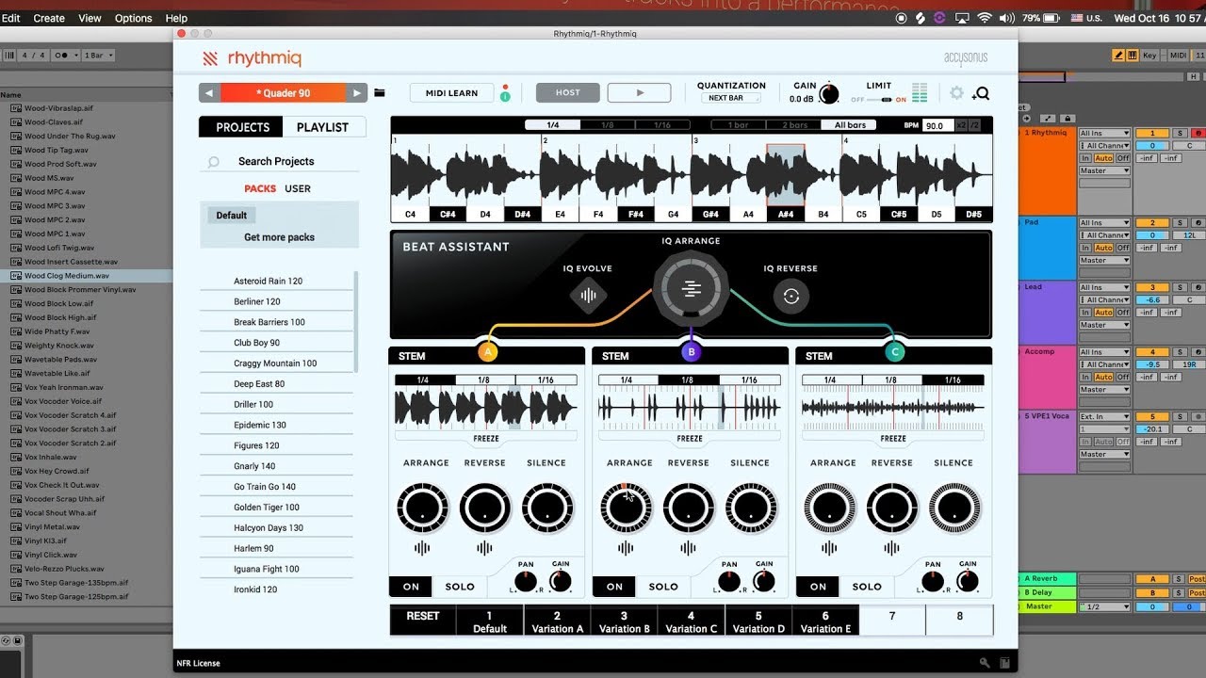Screen dimensions: 1206x678
Task: Click the wrench icon in the plugin footer
Action: [985, 663]
